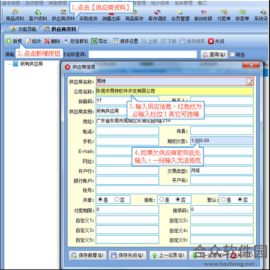The image size is (270, 270).
Task: Click the 手机 input field
Action: click(127, 141)
